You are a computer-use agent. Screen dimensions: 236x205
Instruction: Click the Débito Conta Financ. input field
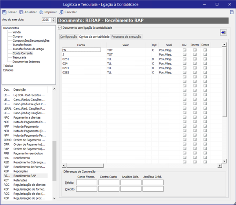(86, 183)
